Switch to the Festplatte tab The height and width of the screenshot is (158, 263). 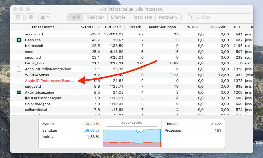142,17
